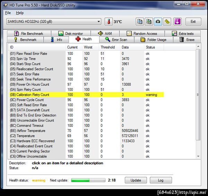Copy info to clipboard icon

(140, 22)
